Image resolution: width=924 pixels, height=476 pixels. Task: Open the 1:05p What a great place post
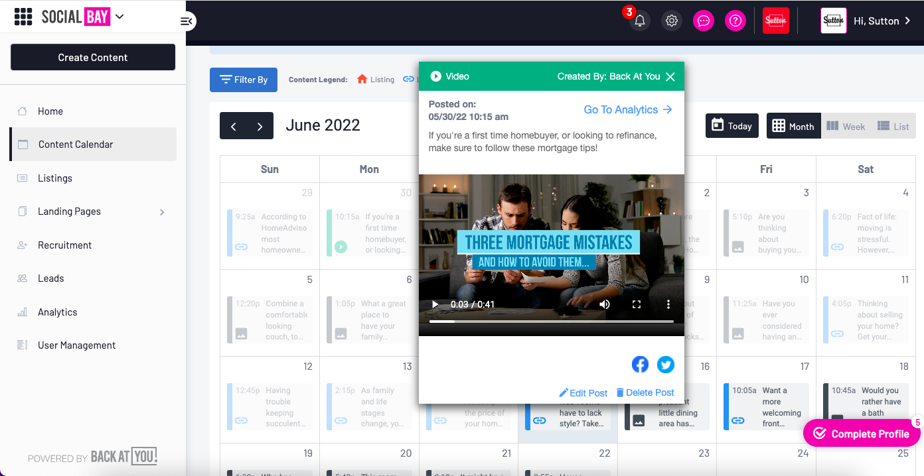click(x=369, y=320)
